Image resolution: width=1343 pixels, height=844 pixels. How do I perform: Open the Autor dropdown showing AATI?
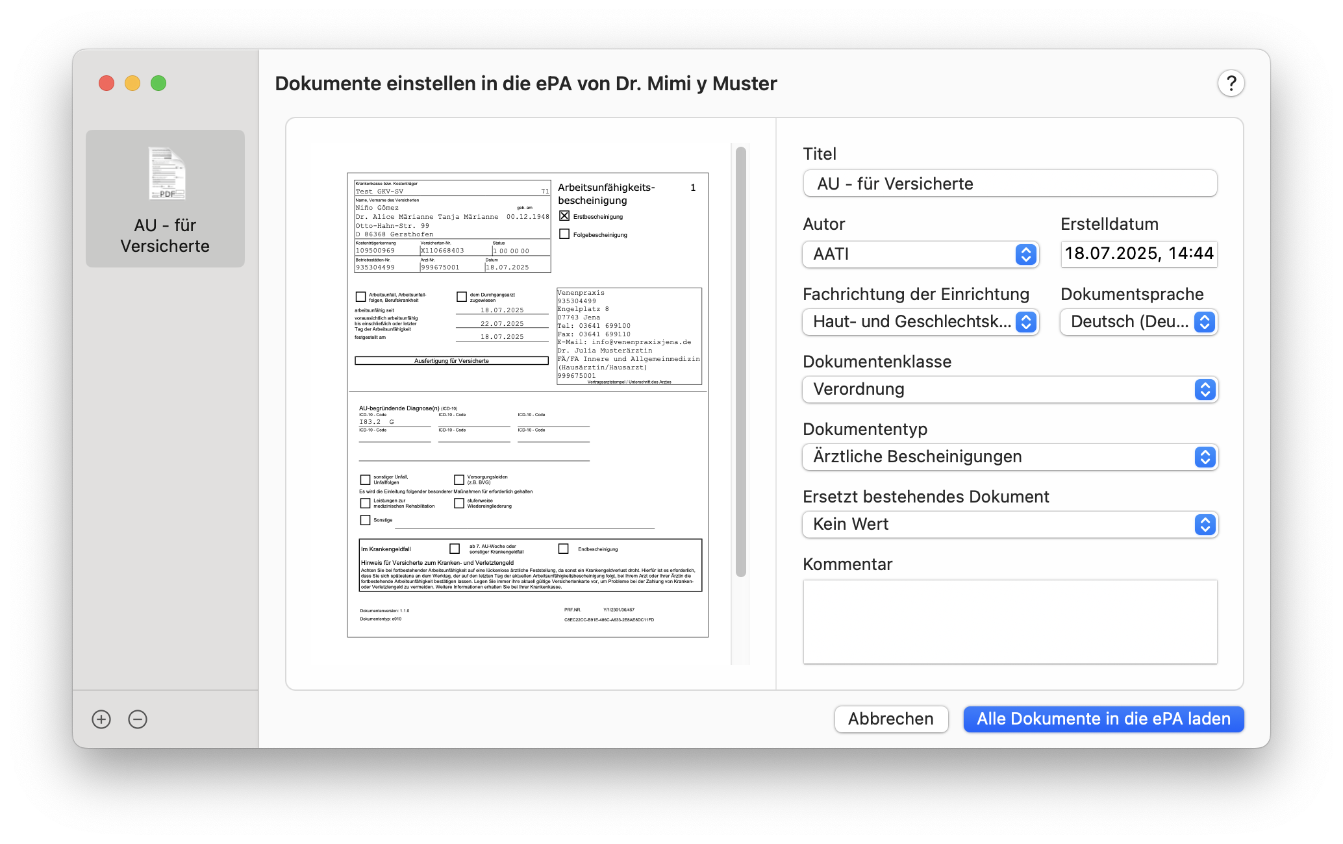click(920, 254)
